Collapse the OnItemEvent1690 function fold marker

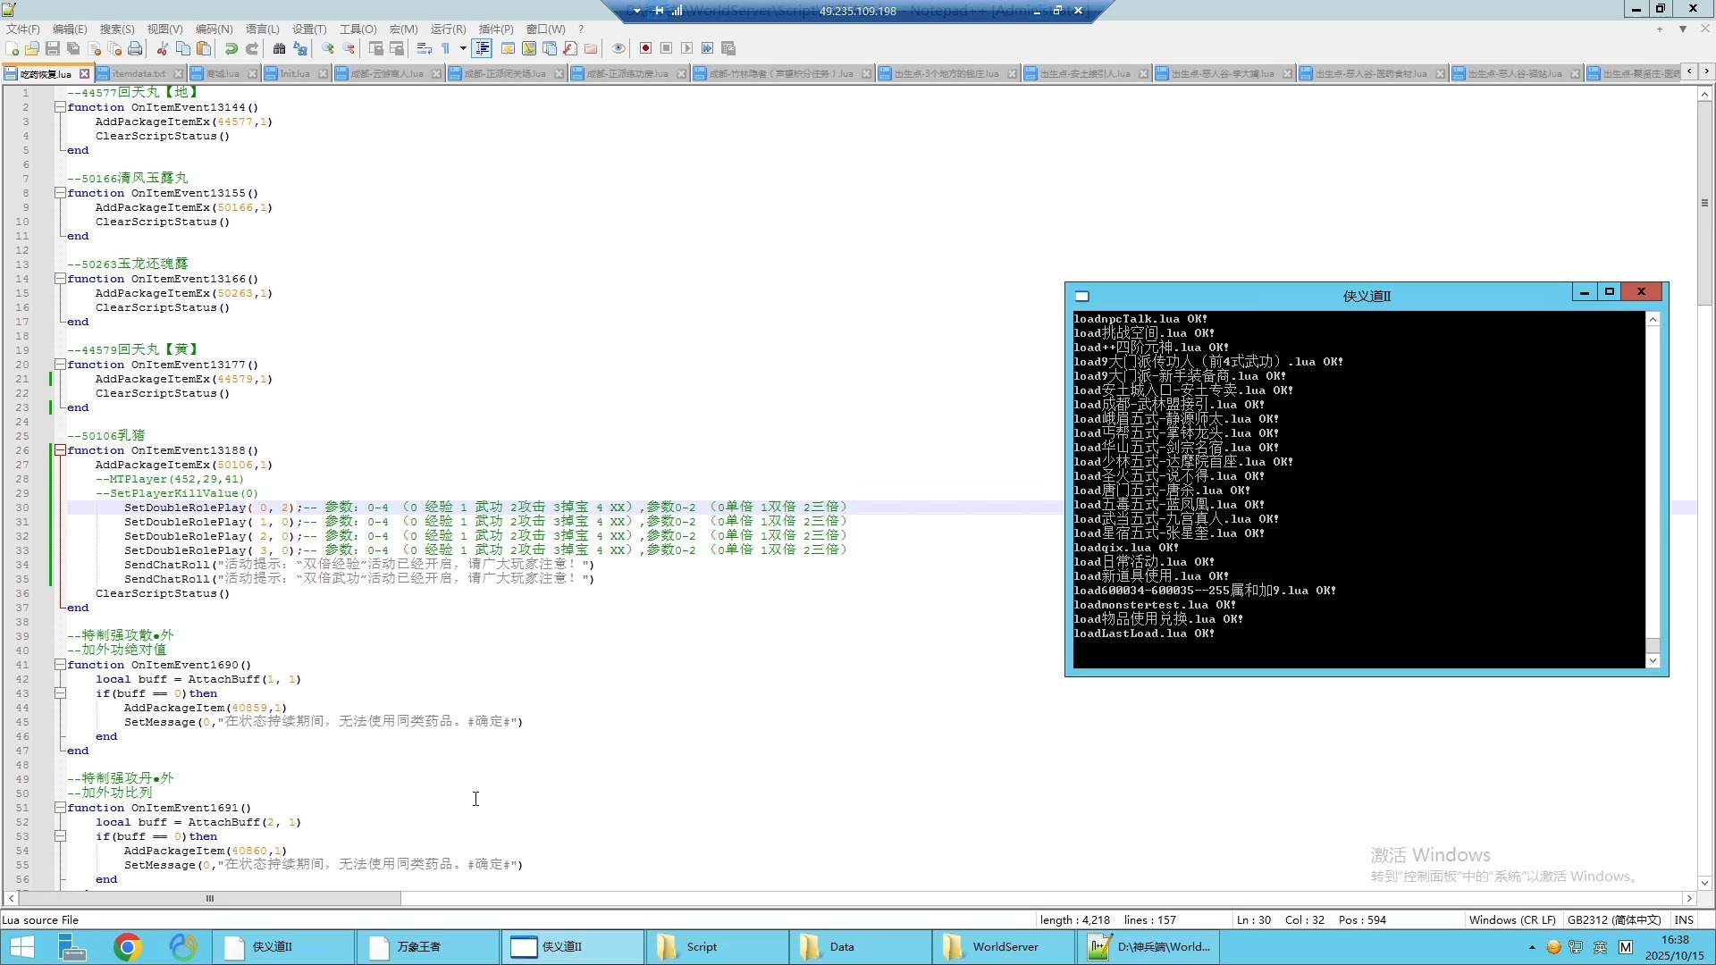point(60,665)
